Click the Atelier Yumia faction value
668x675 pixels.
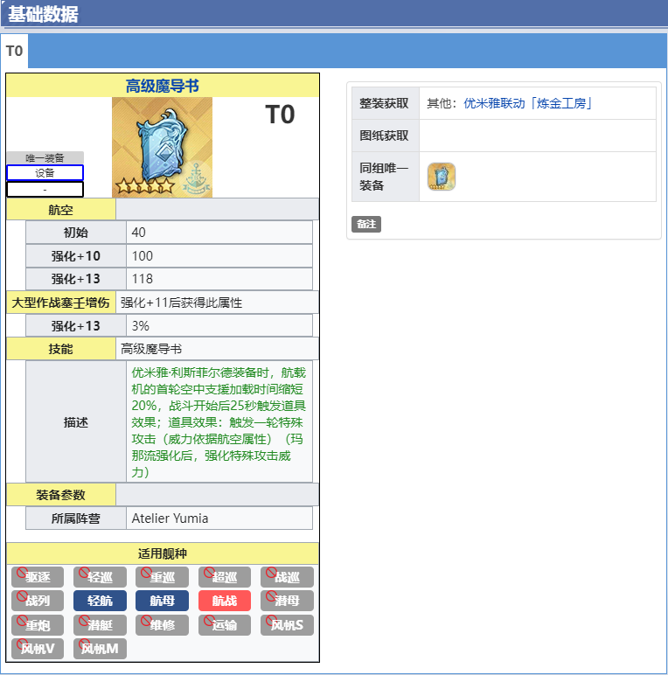pos(170,518)
